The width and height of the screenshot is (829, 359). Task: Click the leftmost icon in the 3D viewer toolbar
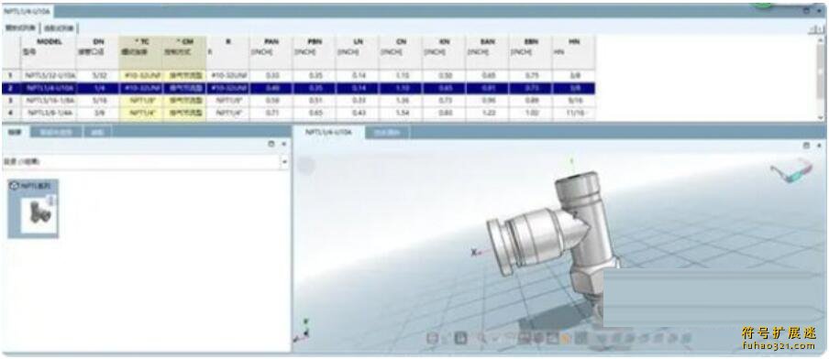point(432,339)
